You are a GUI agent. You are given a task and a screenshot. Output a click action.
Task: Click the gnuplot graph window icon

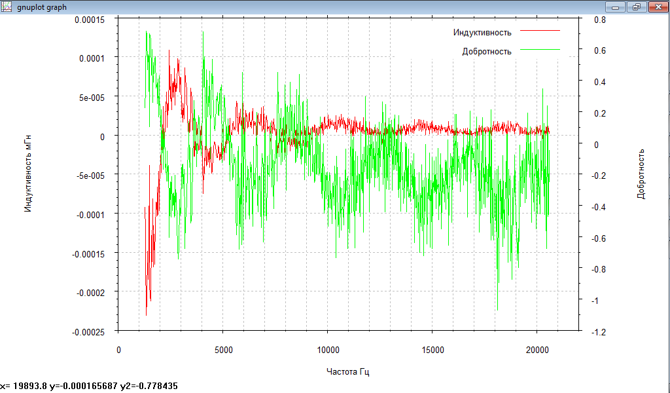7,7
